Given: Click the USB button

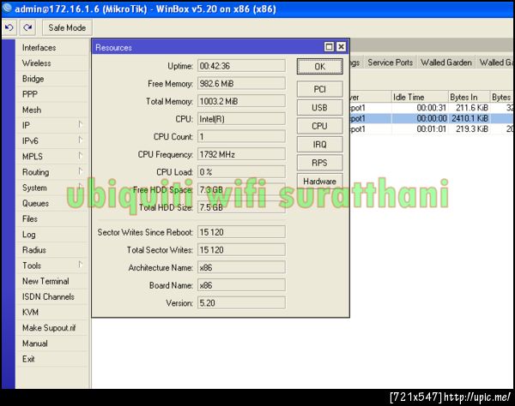Looking at the screenshot, I should coord(320,107).
